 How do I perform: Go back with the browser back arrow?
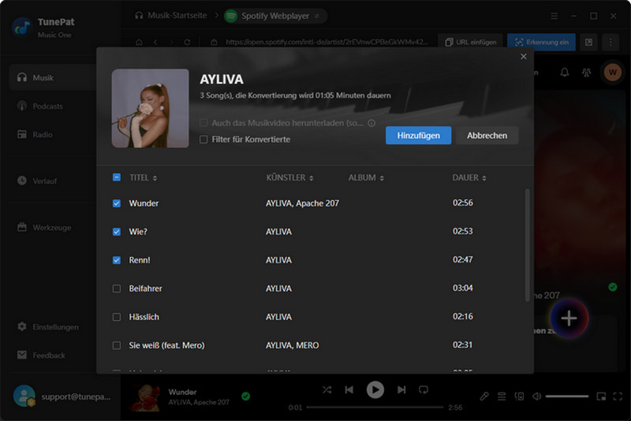click(155, 43)
